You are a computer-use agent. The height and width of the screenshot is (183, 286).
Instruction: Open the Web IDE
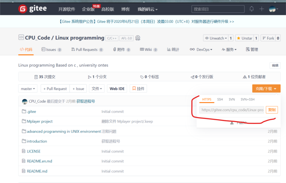117,89
